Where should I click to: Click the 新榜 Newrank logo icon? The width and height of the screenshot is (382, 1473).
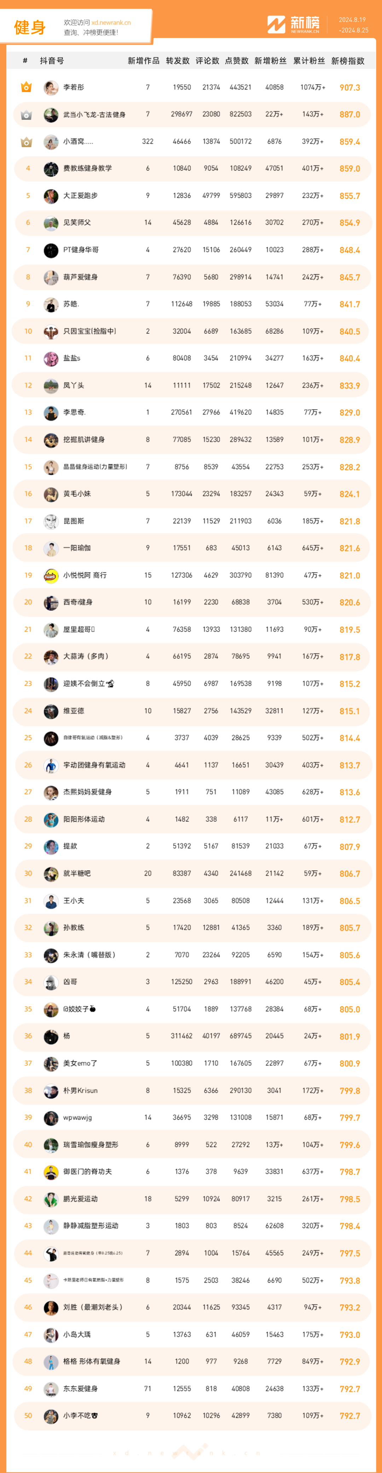(x=276, y=24)
